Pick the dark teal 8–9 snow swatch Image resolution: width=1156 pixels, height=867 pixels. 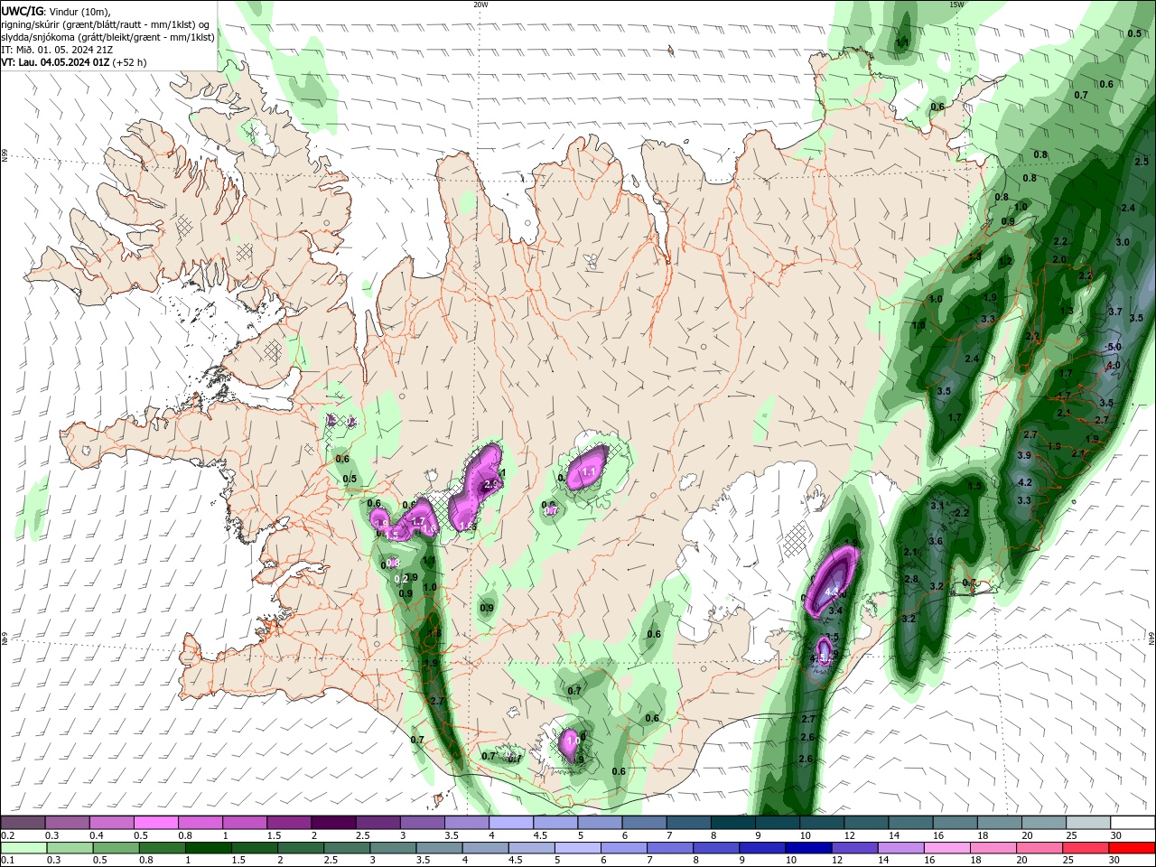click(x=733, y=822)
